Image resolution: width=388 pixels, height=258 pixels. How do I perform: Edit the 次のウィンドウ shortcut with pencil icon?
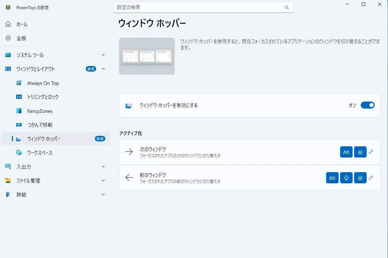tap(371, 152)
